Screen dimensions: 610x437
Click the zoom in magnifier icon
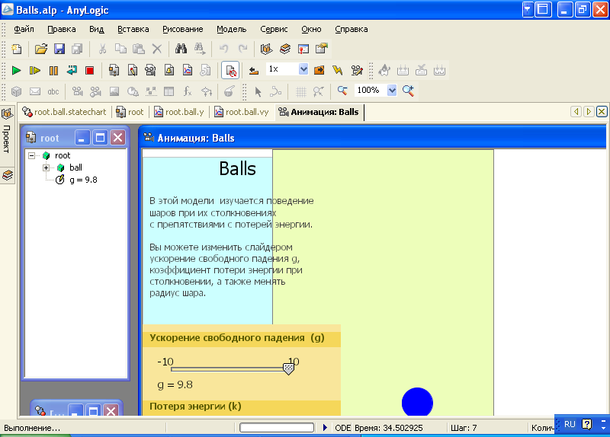point(408,91)
